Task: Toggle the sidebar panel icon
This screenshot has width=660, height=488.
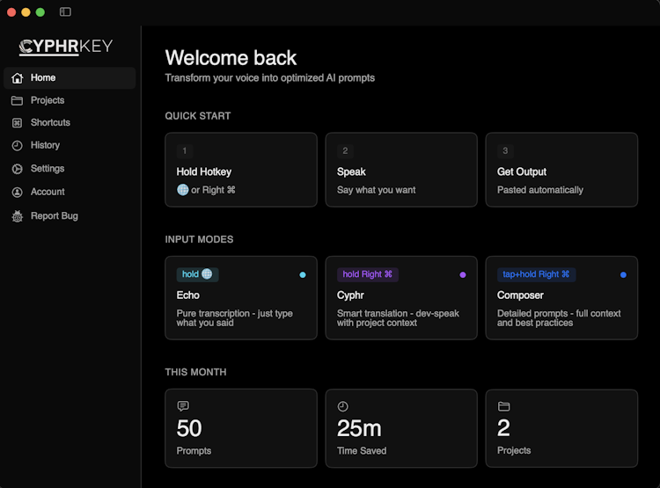Action: (x=65, y=11)
